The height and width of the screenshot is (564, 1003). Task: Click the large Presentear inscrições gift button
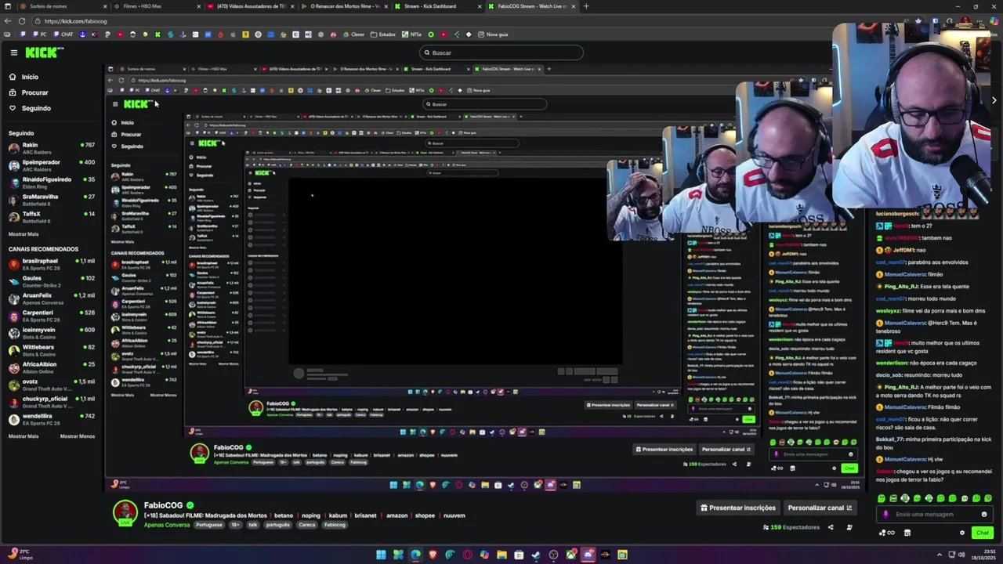click(x=738, y=508)
